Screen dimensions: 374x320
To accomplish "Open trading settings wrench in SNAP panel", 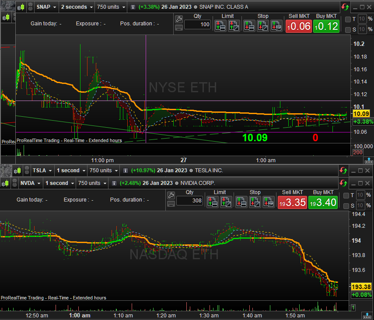I will coord(178,19).
